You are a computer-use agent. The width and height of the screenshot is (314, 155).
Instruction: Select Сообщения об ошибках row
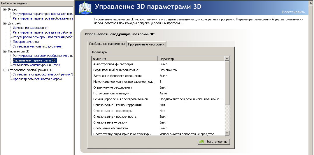[158, 128]
